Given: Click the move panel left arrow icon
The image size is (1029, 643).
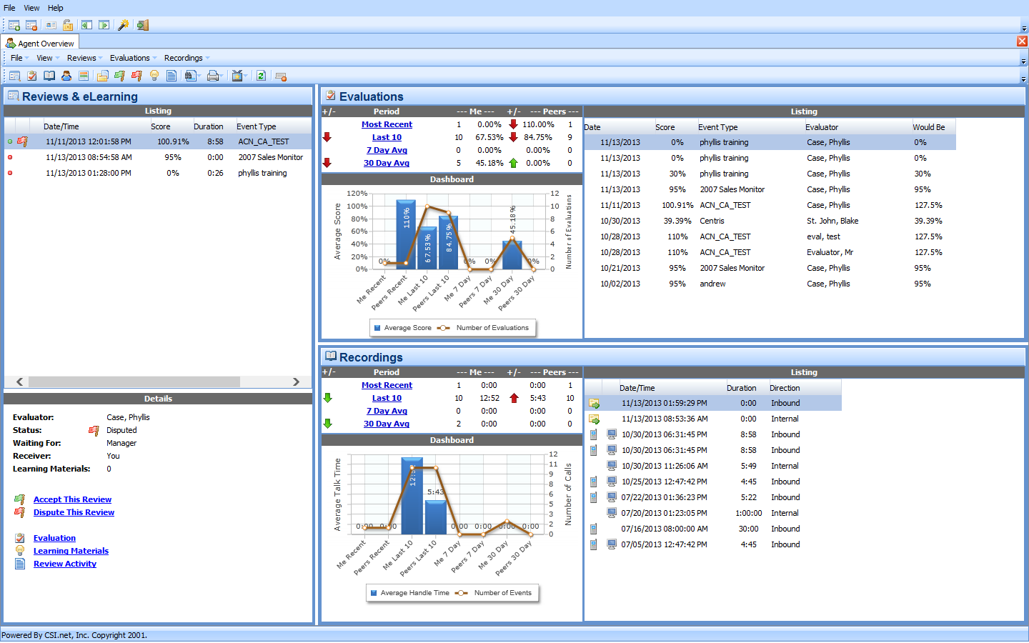Looking at the screenshot, I should [86, 25].
